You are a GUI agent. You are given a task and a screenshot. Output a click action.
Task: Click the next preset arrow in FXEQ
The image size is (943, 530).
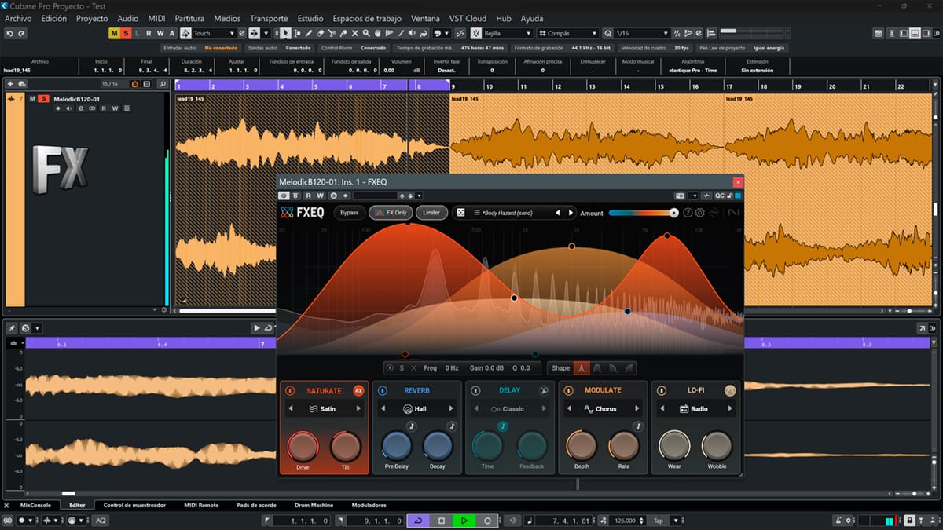pos(570,213)
